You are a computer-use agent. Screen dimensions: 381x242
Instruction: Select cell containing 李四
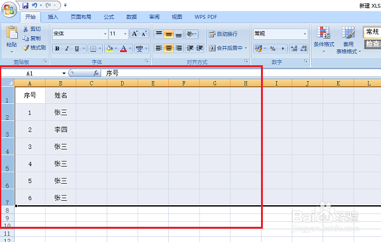(x=60, y=129)
